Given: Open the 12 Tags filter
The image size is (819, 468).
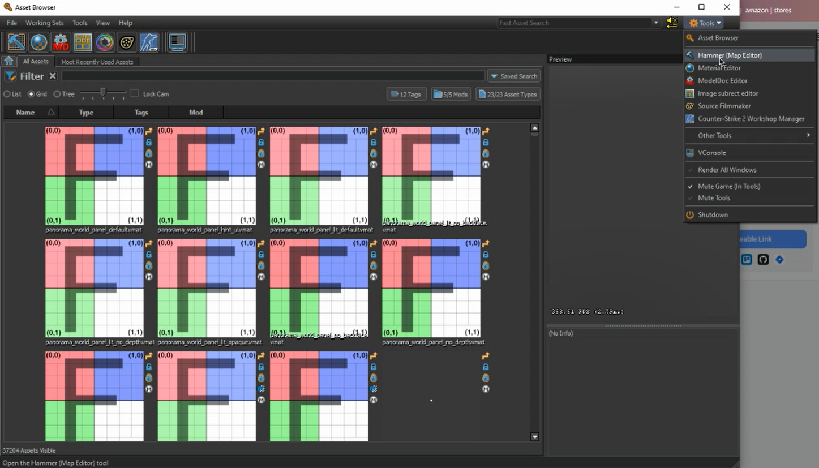Looking at the screenshot, I should pos(406,94).
